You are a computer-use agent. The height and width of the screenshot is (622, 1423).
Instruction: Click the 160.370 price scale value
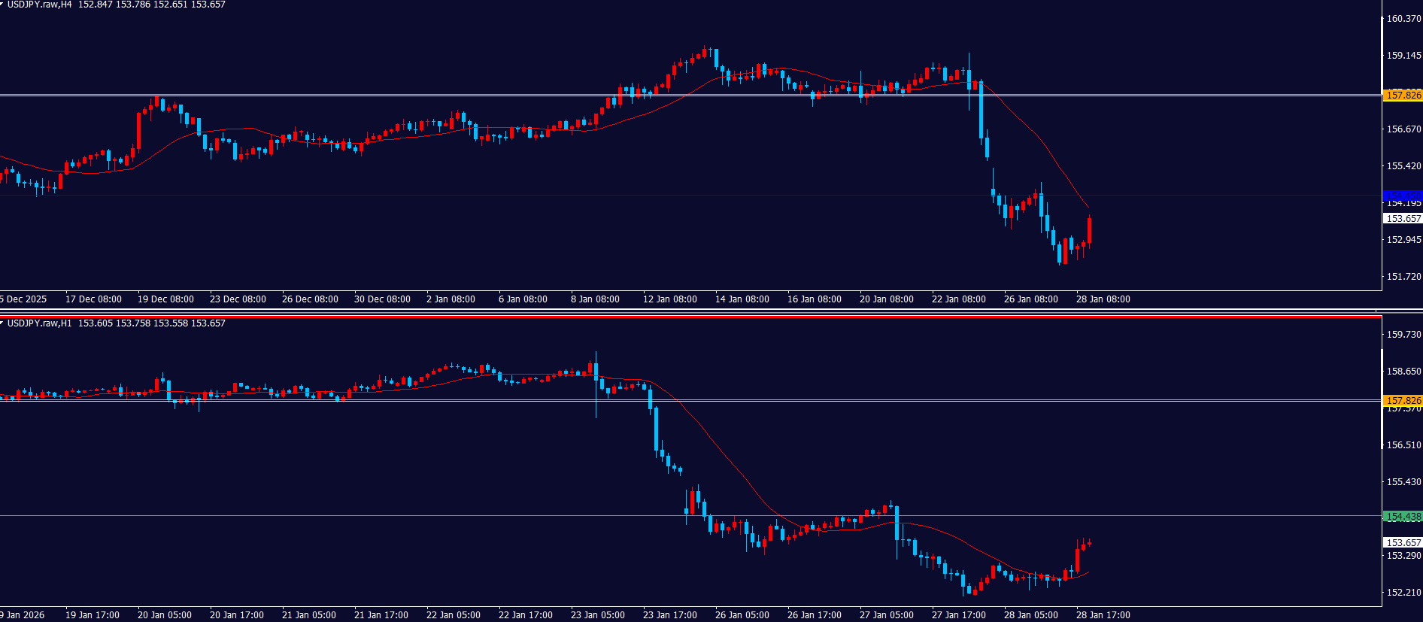pyautogui.click(x=1403, y=19)
